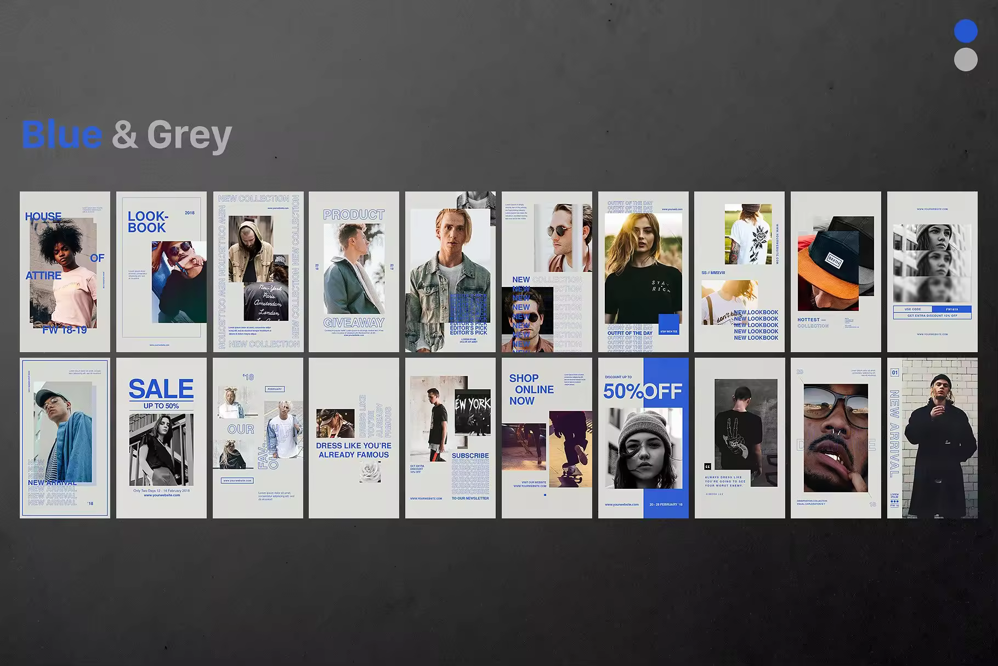Select the Look-Book 2018 template
This screenshot has width=998, height=666.
(x=161, y=272)
